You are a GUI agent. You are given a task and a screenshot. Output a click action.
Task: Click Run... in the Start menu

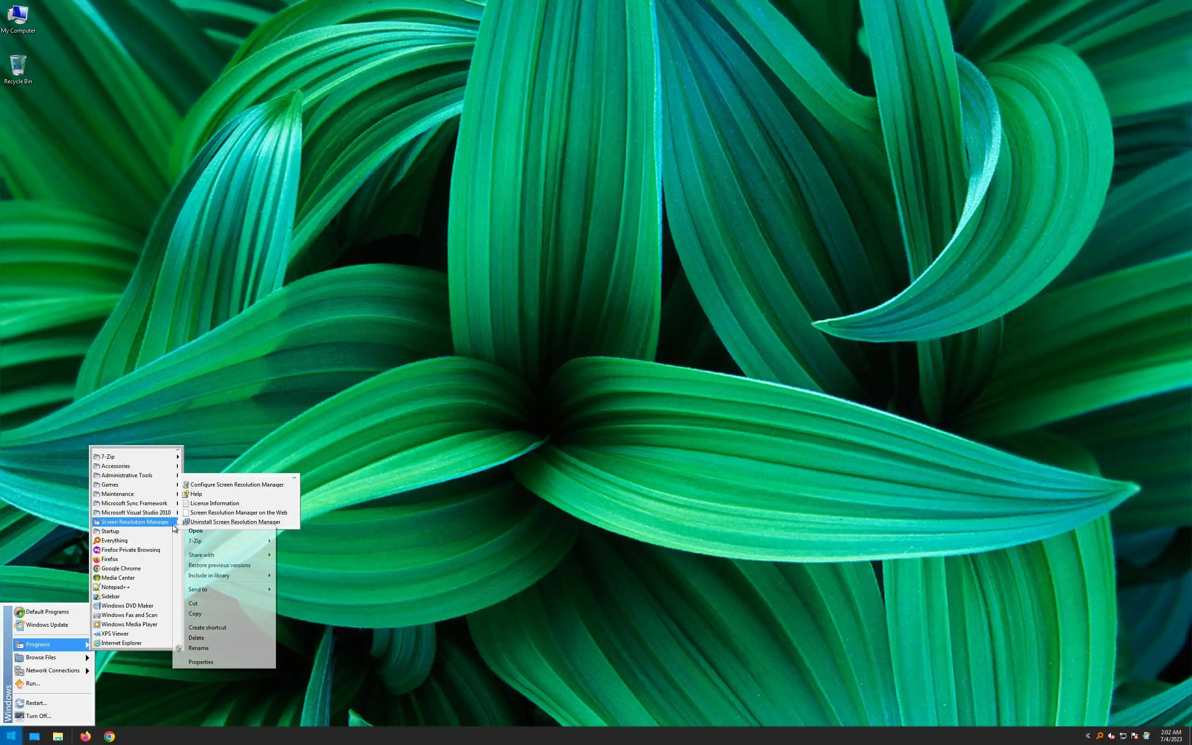[33, 684]
